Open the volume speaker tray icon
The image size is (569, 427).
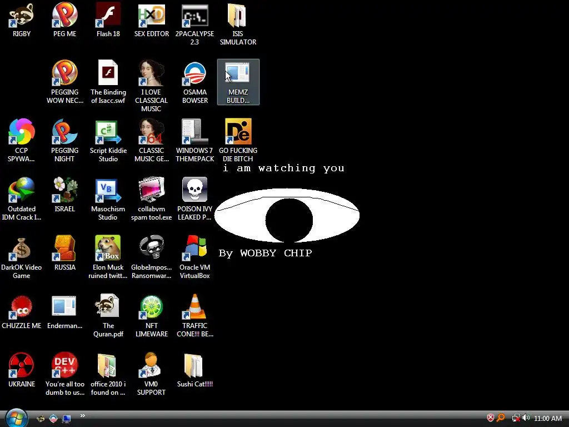click(x=526, y=418)
